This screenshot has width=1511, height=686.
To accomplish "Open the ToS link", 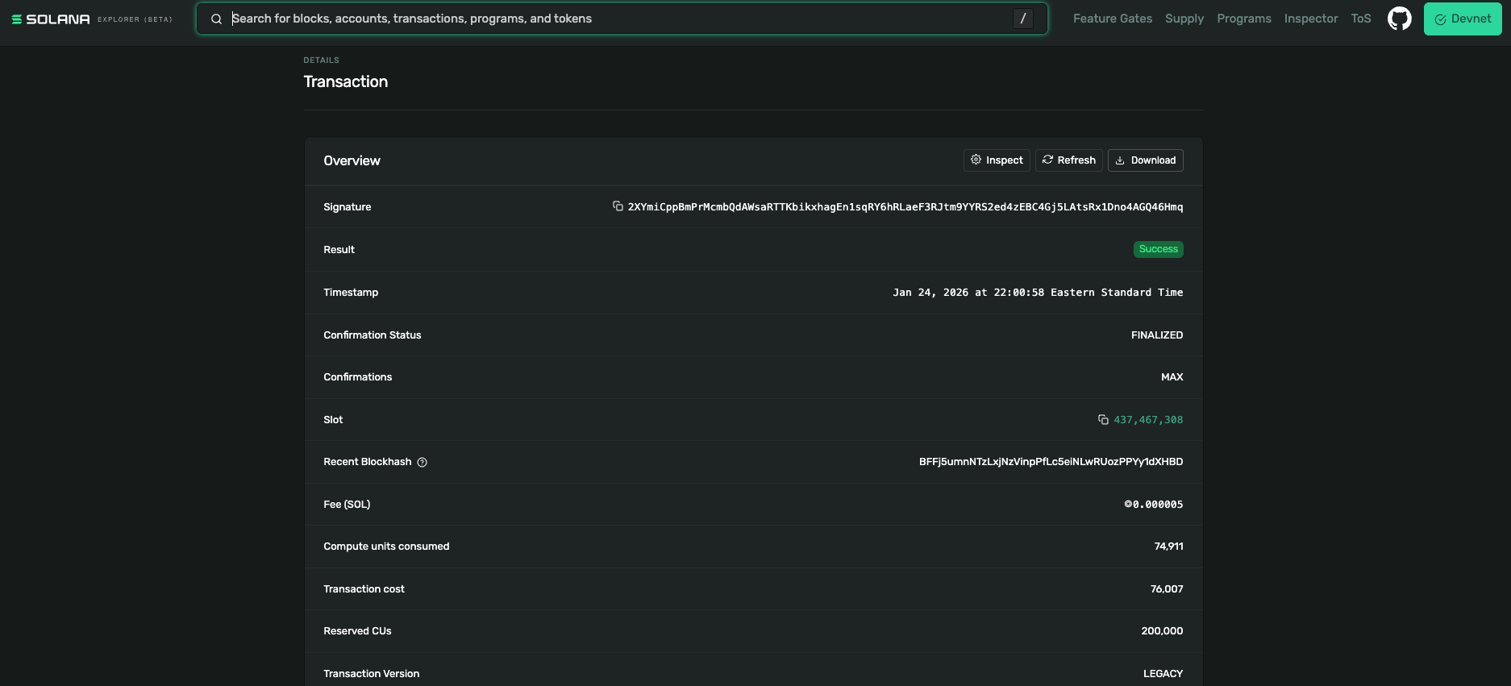I will click(x=1360, y=19).
